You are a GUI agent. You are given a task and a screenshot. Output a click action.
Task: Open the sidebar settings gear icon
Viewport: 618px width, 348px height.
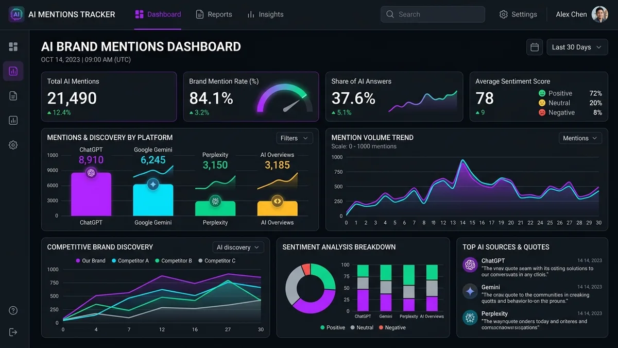[x=13, y=145]
